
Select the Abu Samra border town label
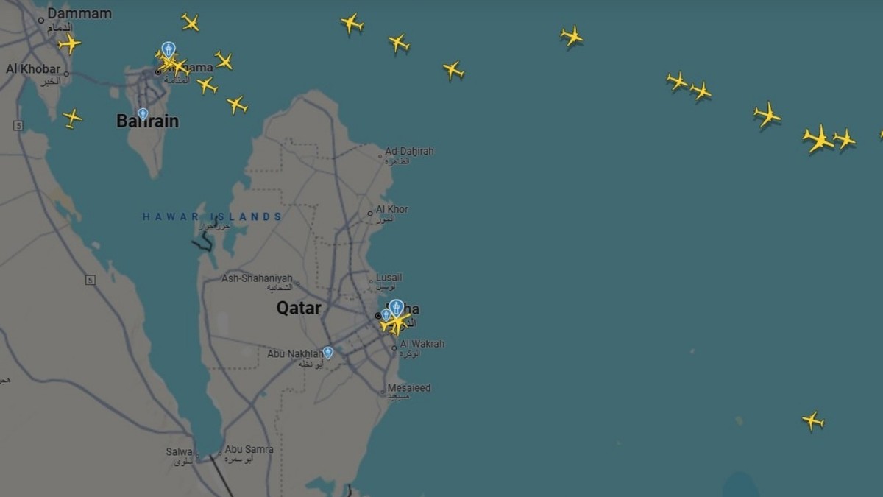(249, 449)
